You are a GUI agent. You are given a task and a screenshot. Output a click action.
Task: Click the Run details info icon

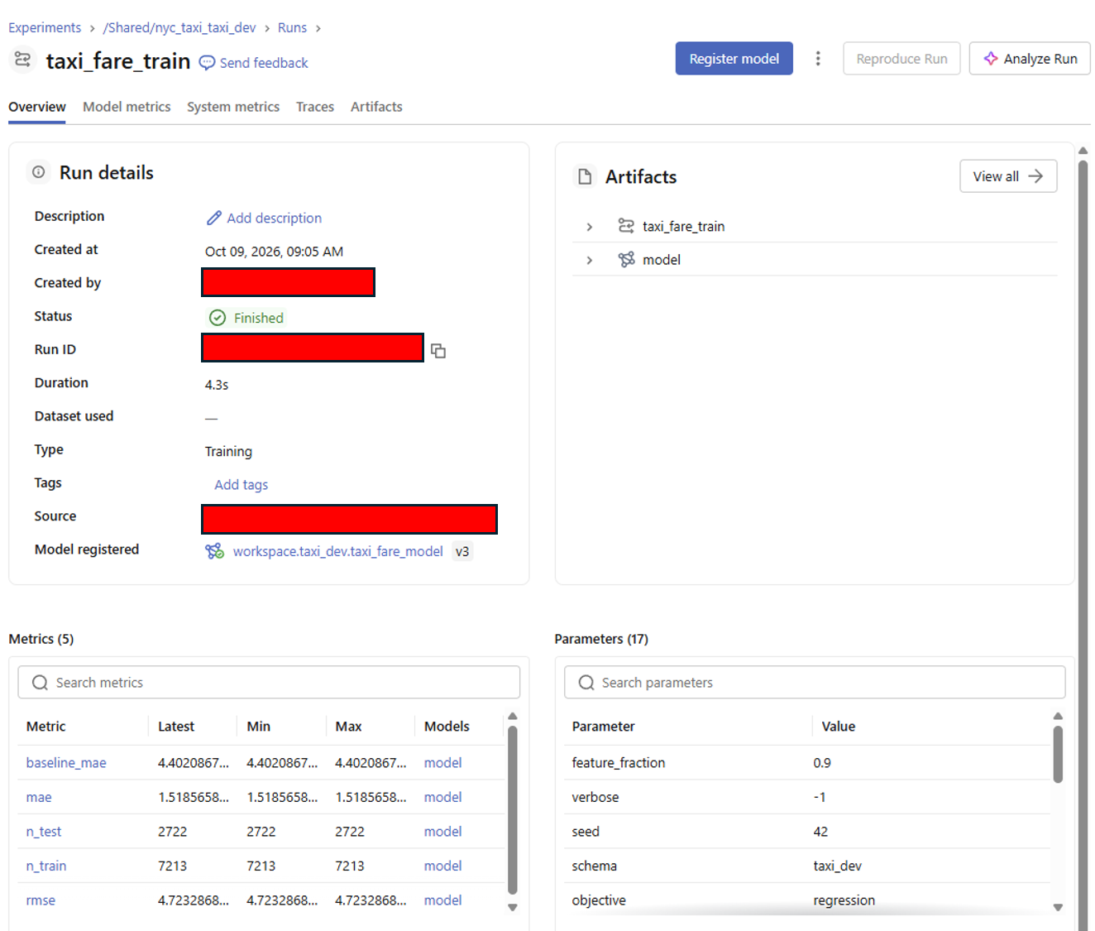point(38,172)
